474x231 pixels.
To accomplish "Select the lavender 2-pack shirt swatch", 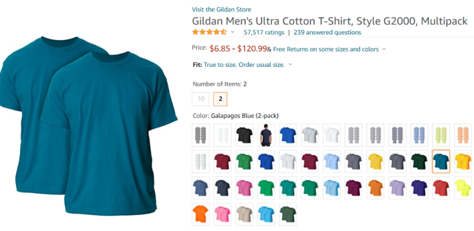I will click(x=397, y=188).
